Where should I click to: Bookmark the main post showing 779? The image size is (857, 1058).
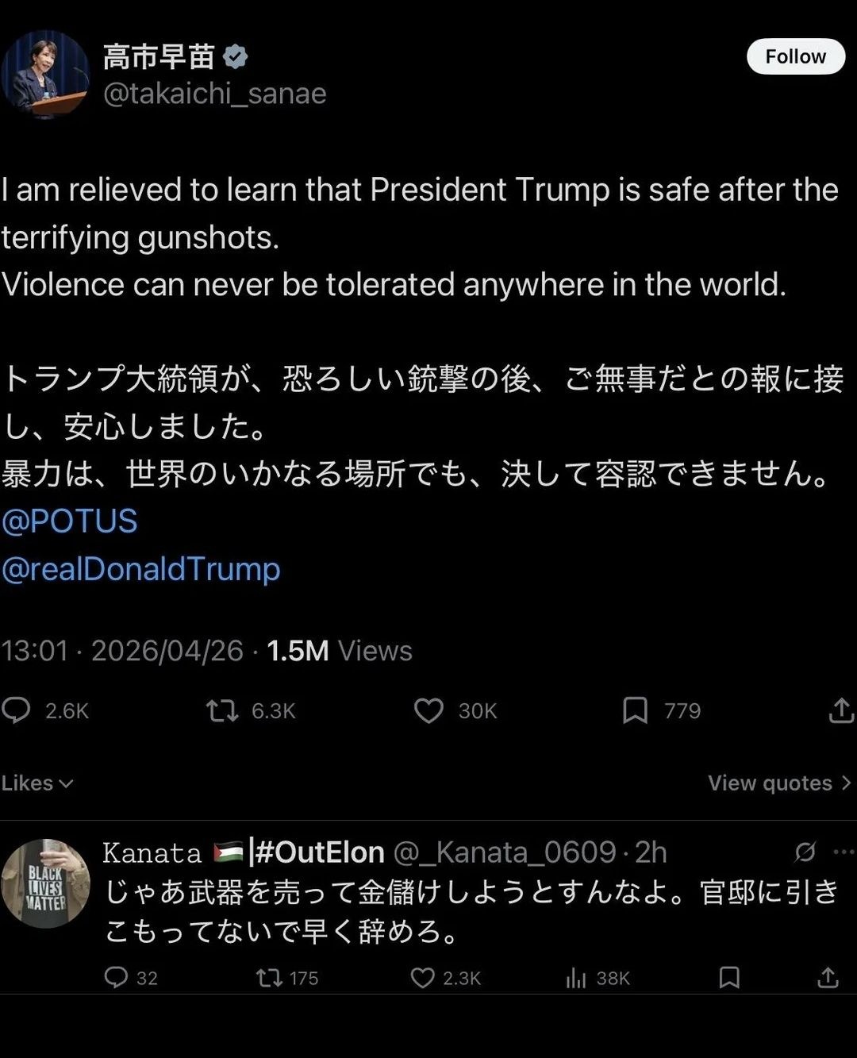pyautogui.click(x=635, y=710)
